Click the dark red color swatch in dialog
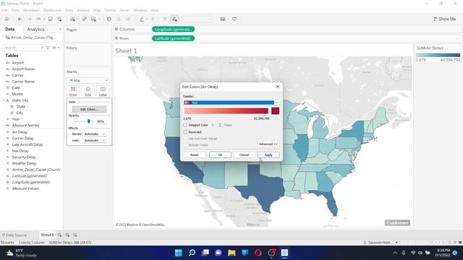463x260 pixels. [275, 110]
